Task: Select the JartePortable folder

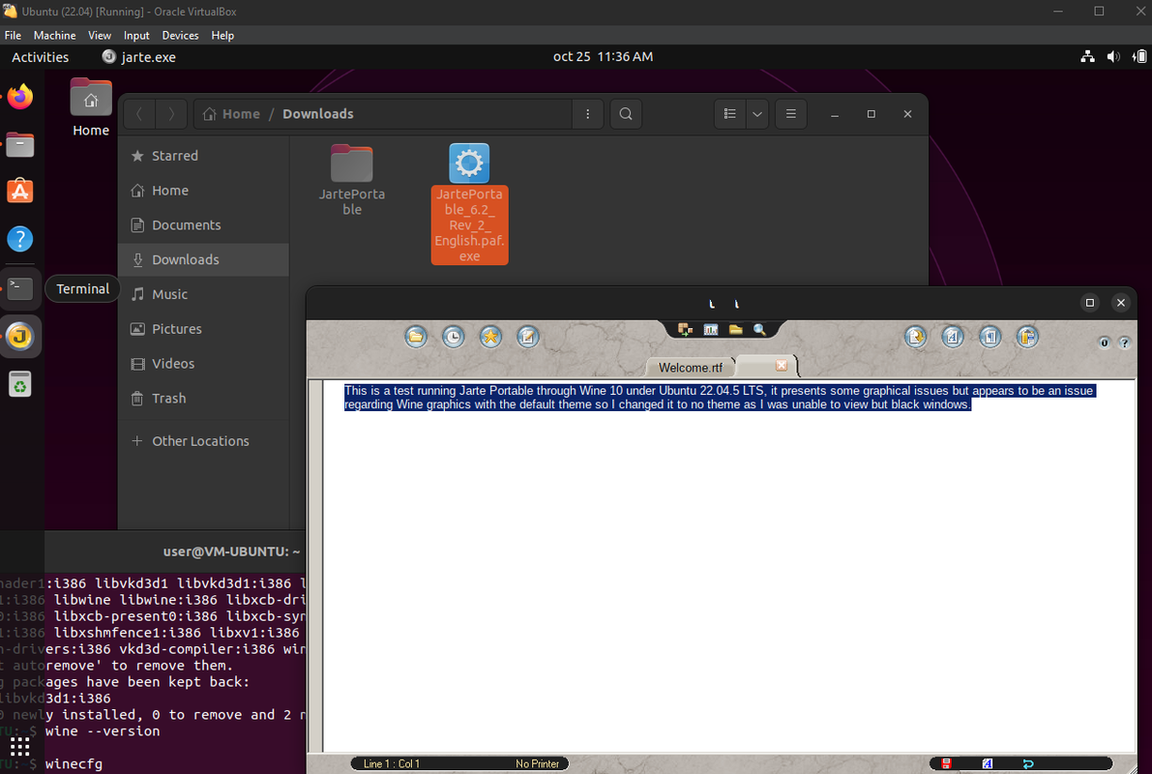Action: coord(352,180)
